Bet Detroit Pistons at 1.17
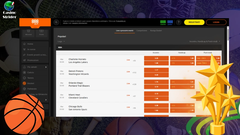Viewport: 240px width, 135px height. (156, 70)
